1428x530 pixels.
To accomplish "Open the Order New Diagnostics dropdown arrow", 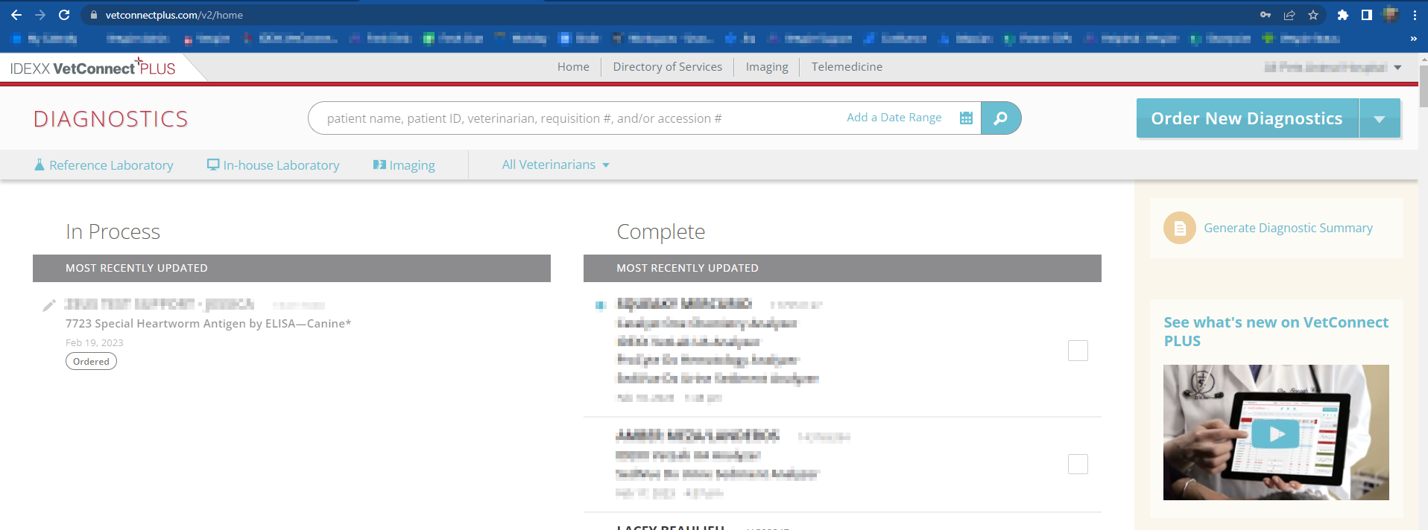I will coord(1380,119).
